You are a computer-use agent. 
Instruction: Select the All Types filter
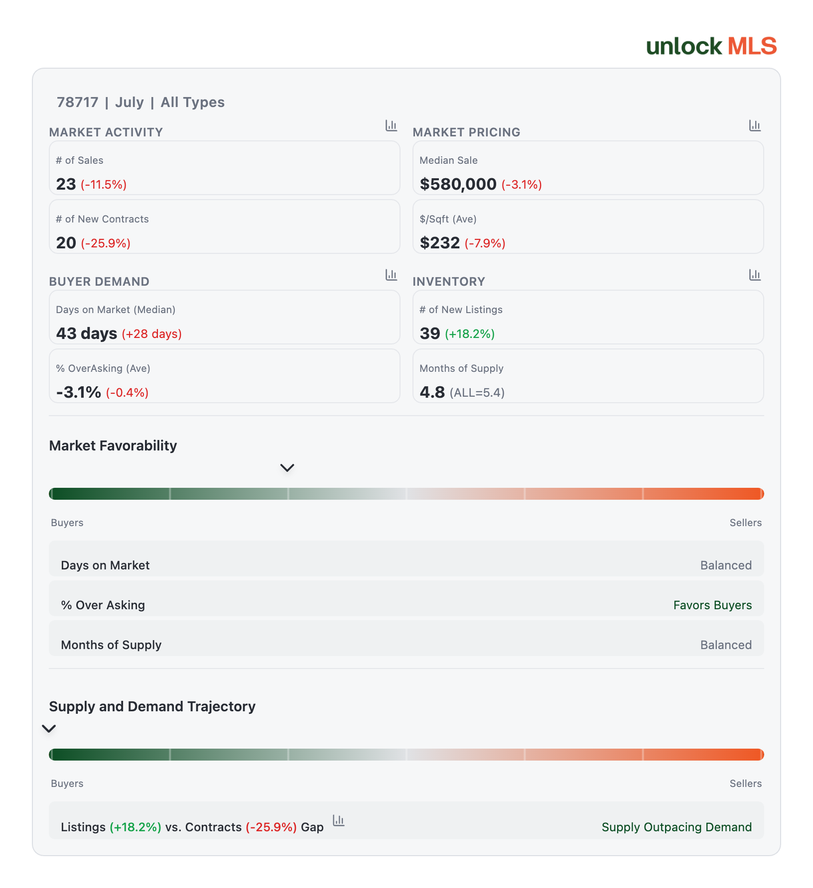coord(192,102)
